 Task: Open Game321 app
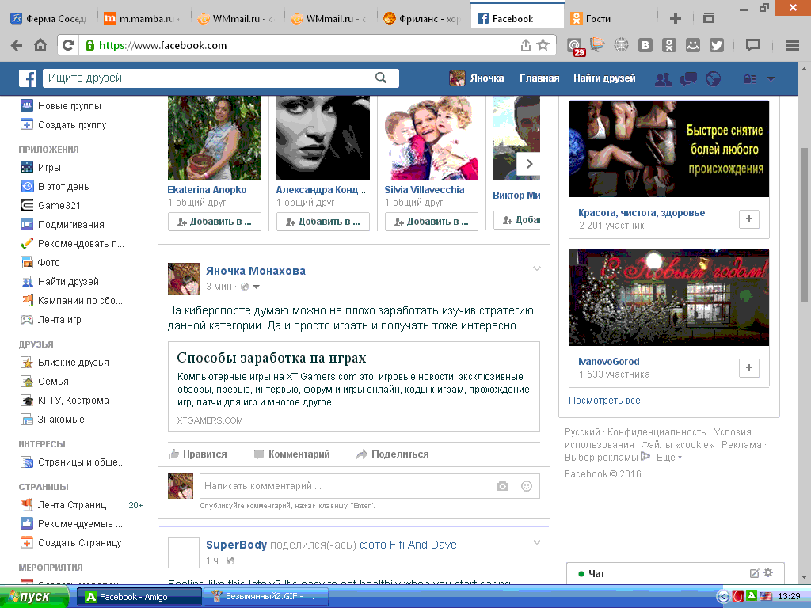51,206
